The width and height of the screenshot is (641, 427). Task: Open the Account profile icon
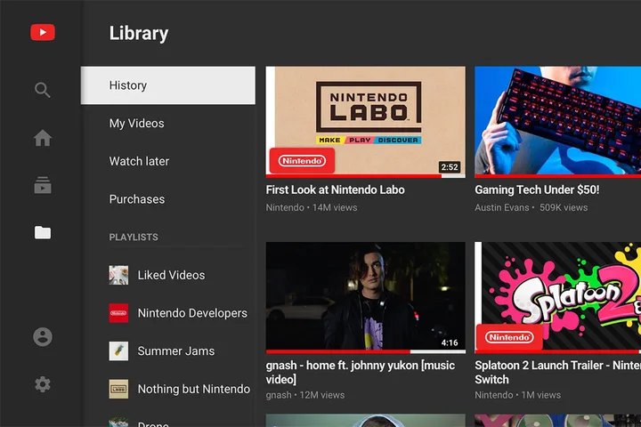coord(43,337)
